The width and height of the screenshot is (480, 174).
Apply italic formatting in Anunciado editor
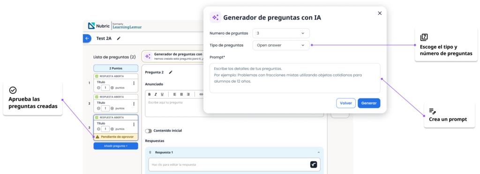pyautogui.click(x=156, y=94)
